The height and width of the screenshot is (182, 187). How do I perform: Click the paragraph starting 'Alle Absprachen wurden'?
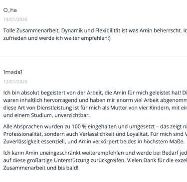click(x=95, y=134)
